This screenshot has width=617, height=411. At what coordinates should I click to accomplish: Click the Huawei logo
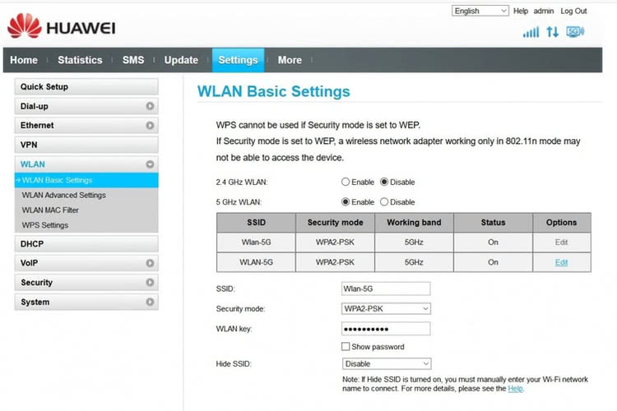tap(61, 26)
